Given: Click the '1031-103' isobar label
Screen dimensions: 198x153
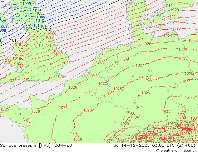Looking at the screenshot, I should 189,118.
